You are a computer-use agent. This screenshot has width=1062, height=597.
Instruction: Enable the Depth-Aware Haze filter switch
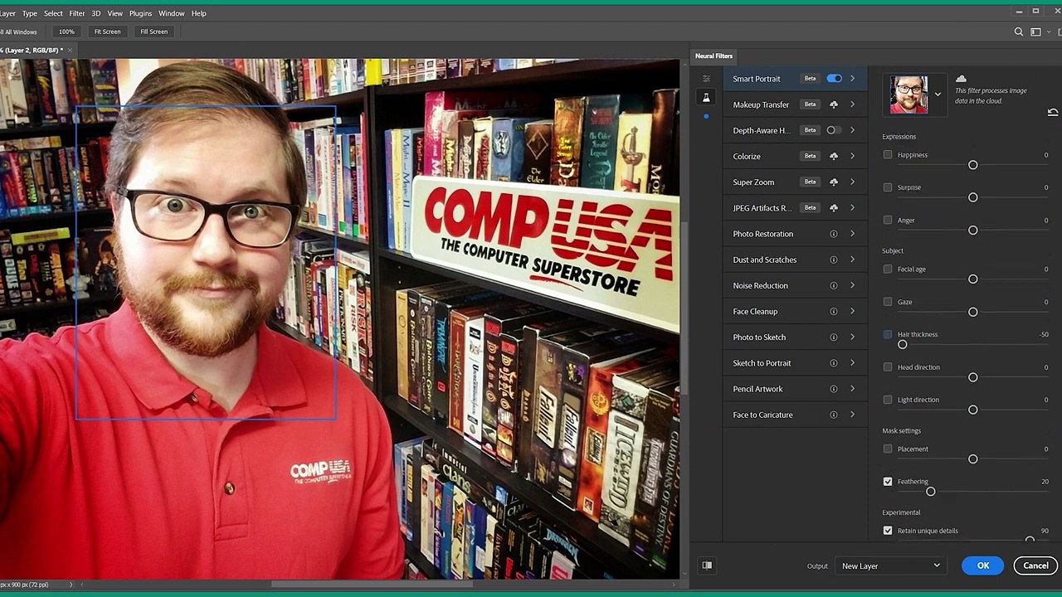834,130
